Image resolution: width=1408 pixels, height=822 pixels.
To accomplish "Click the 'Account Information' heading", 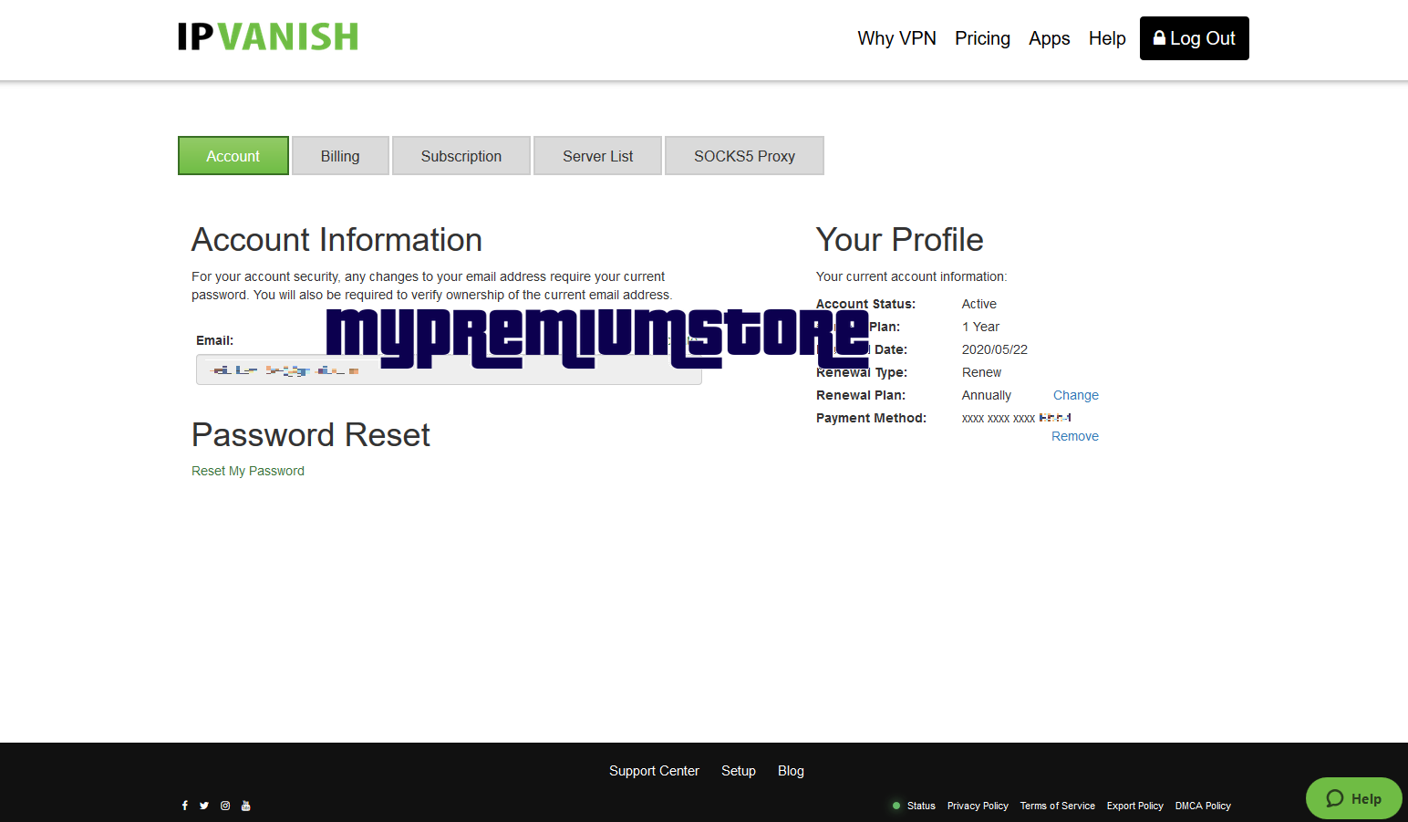I will [336, 240].
